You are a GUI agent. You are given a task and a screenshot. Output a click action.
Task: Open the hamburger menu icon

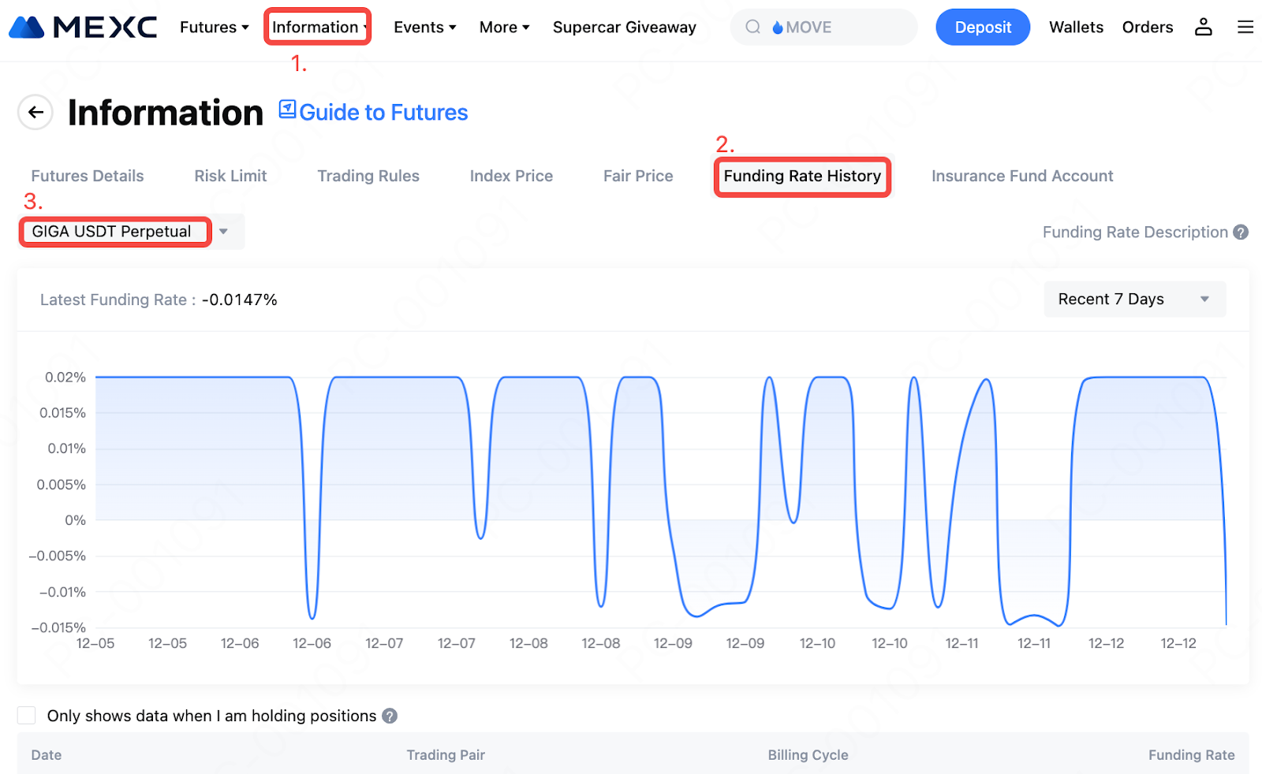[x=1245, y=28]
